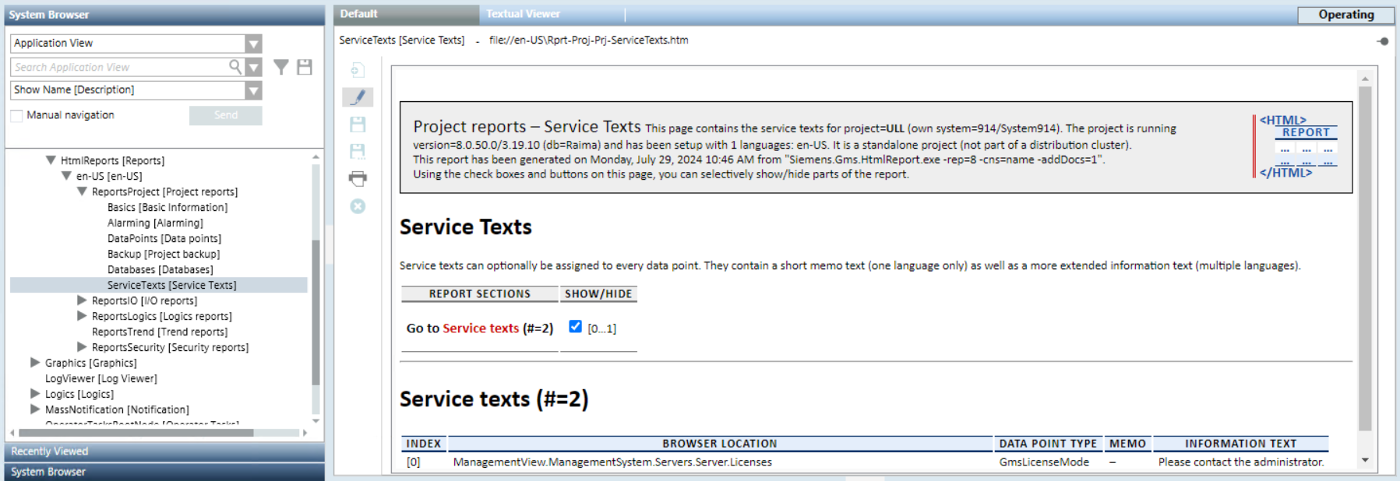Follow the red Service texts link
The height and width of the screenshot is (481, 1400).
[x=481, y=328]
